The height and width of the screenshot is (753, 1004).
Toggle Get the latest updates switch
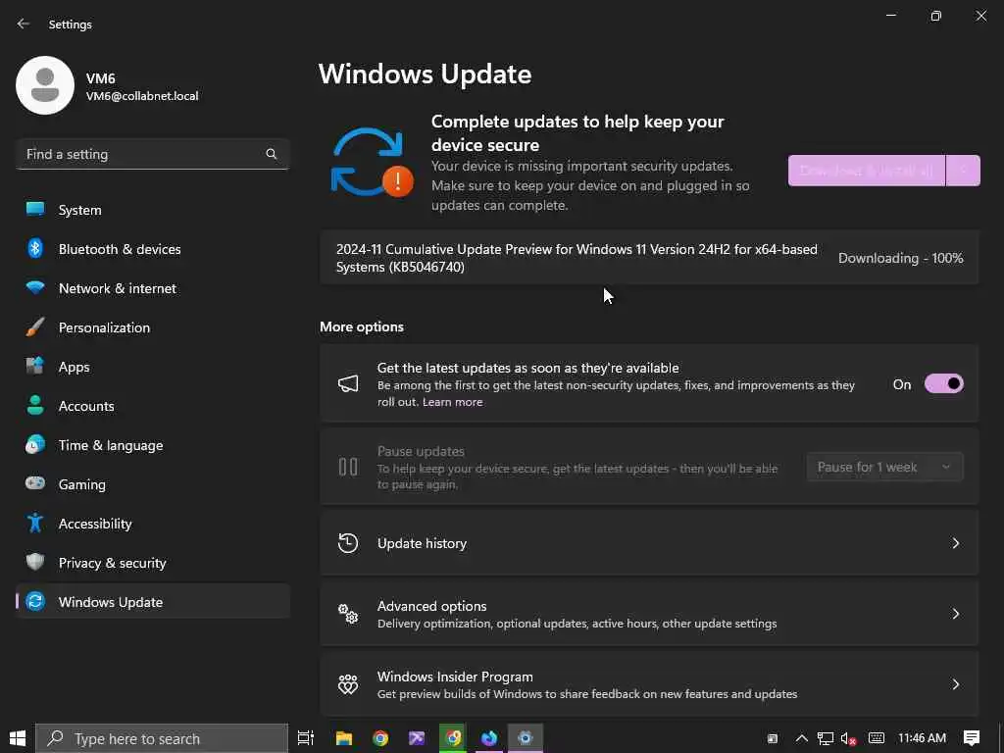(944, 384)
